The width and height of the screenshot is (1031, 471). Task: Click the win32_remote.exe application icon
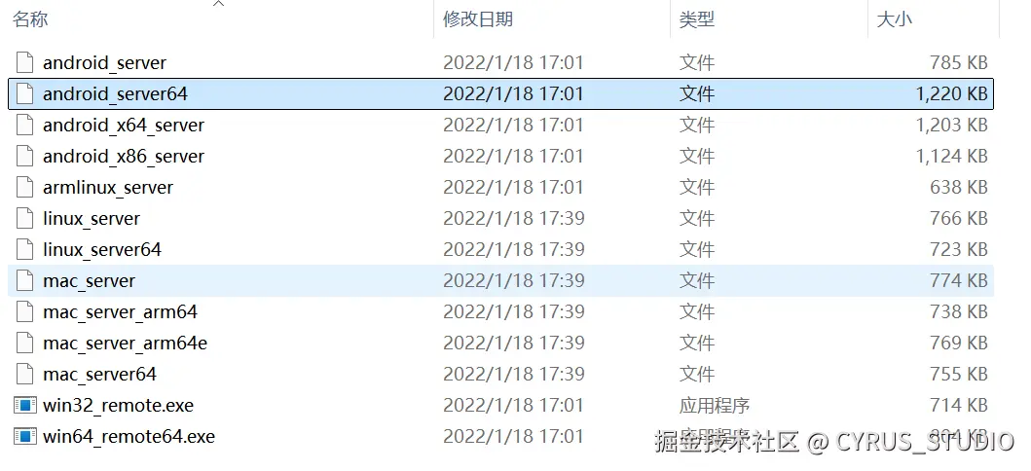point(25,405)
